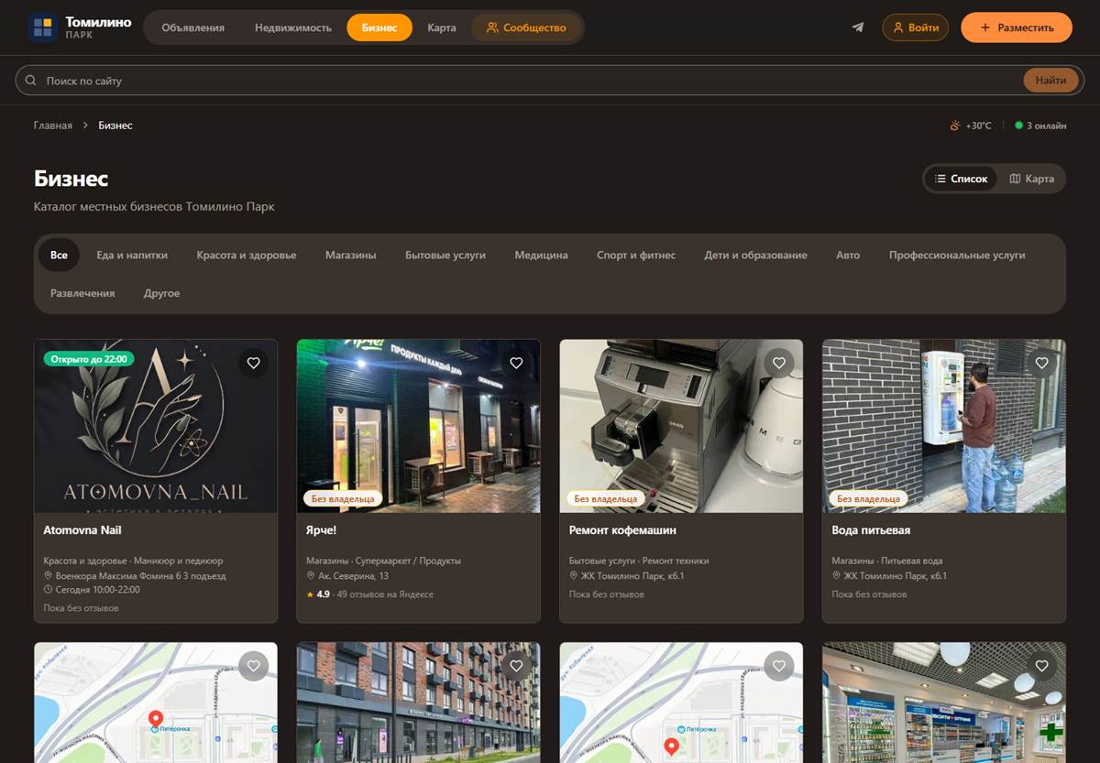
Task: Click the Atomovna Nail title
Action: pos(82,530)
